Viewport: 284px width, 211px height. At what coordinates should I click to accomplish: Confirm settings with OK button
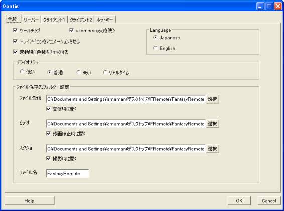coord(239,201)
